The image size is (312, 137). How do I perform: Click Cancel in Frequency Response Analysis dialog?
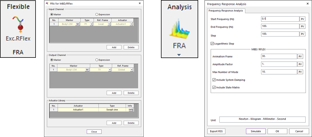tap(299, 131)
